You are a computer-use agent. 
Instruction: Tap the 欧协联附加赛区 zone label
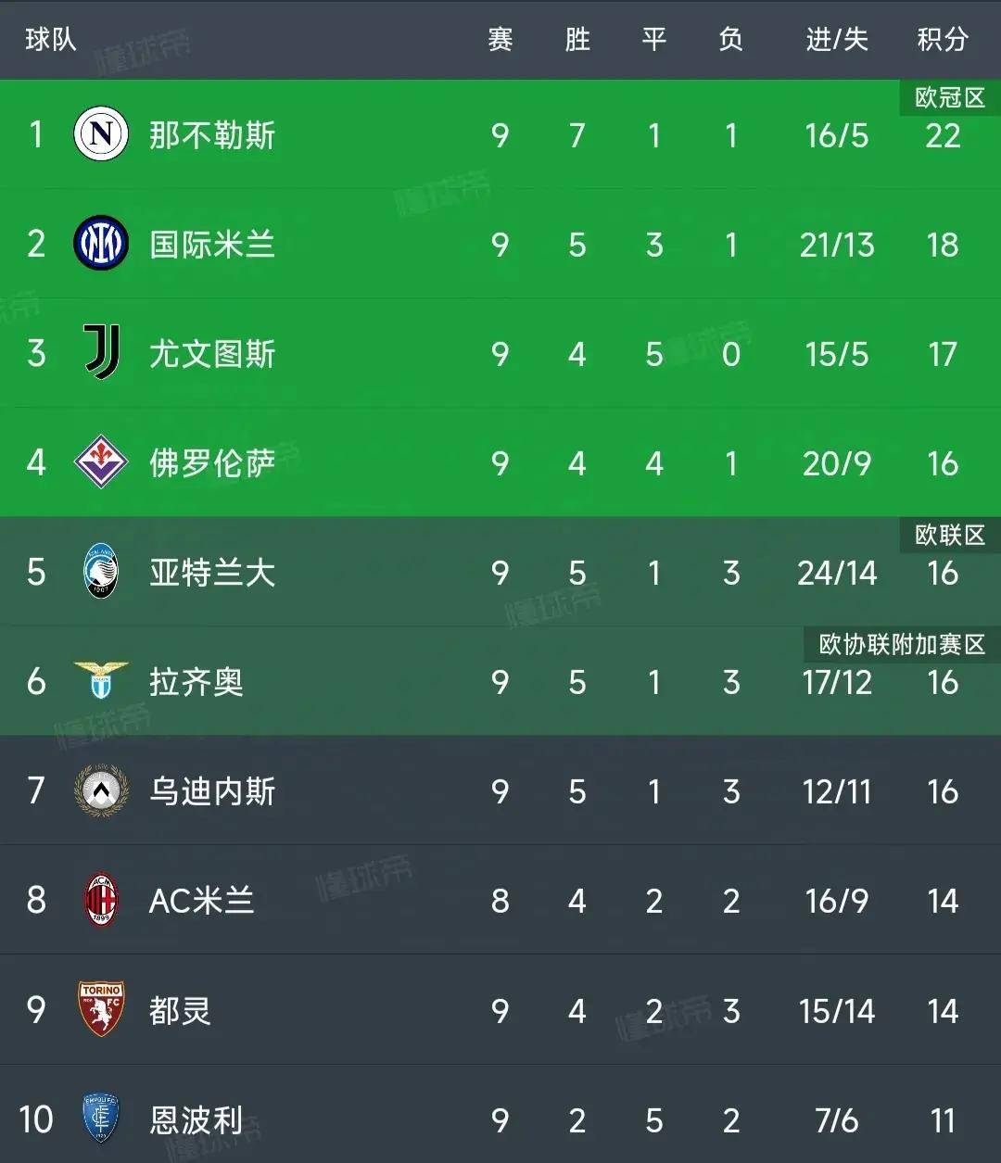pyautogui.click(x=901, y=644)
